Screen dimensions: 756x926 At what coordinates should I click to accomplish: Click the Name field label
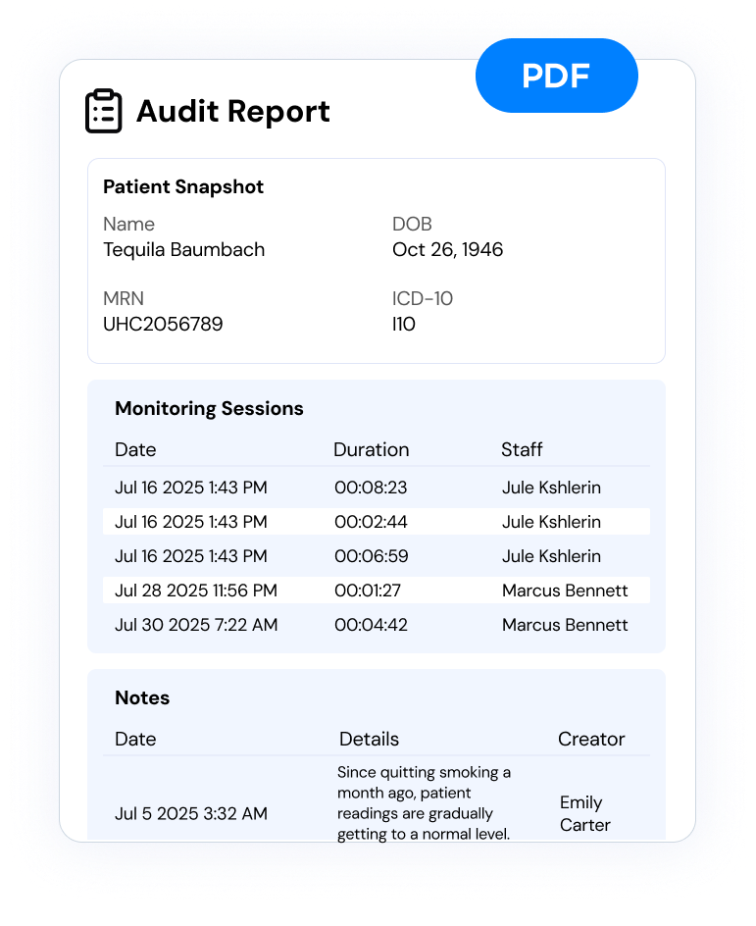tap(128, 224)
